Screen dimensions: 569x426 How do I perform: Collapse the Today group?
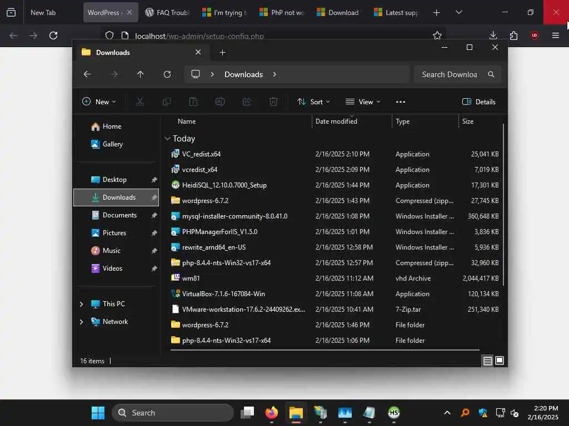pyautogui.click(x=167, y=139)
